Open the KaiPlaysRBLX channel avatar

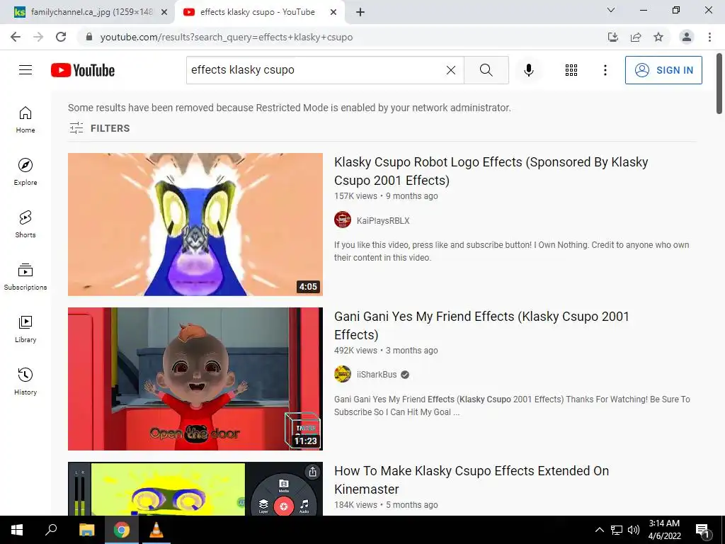coord(343,220)
